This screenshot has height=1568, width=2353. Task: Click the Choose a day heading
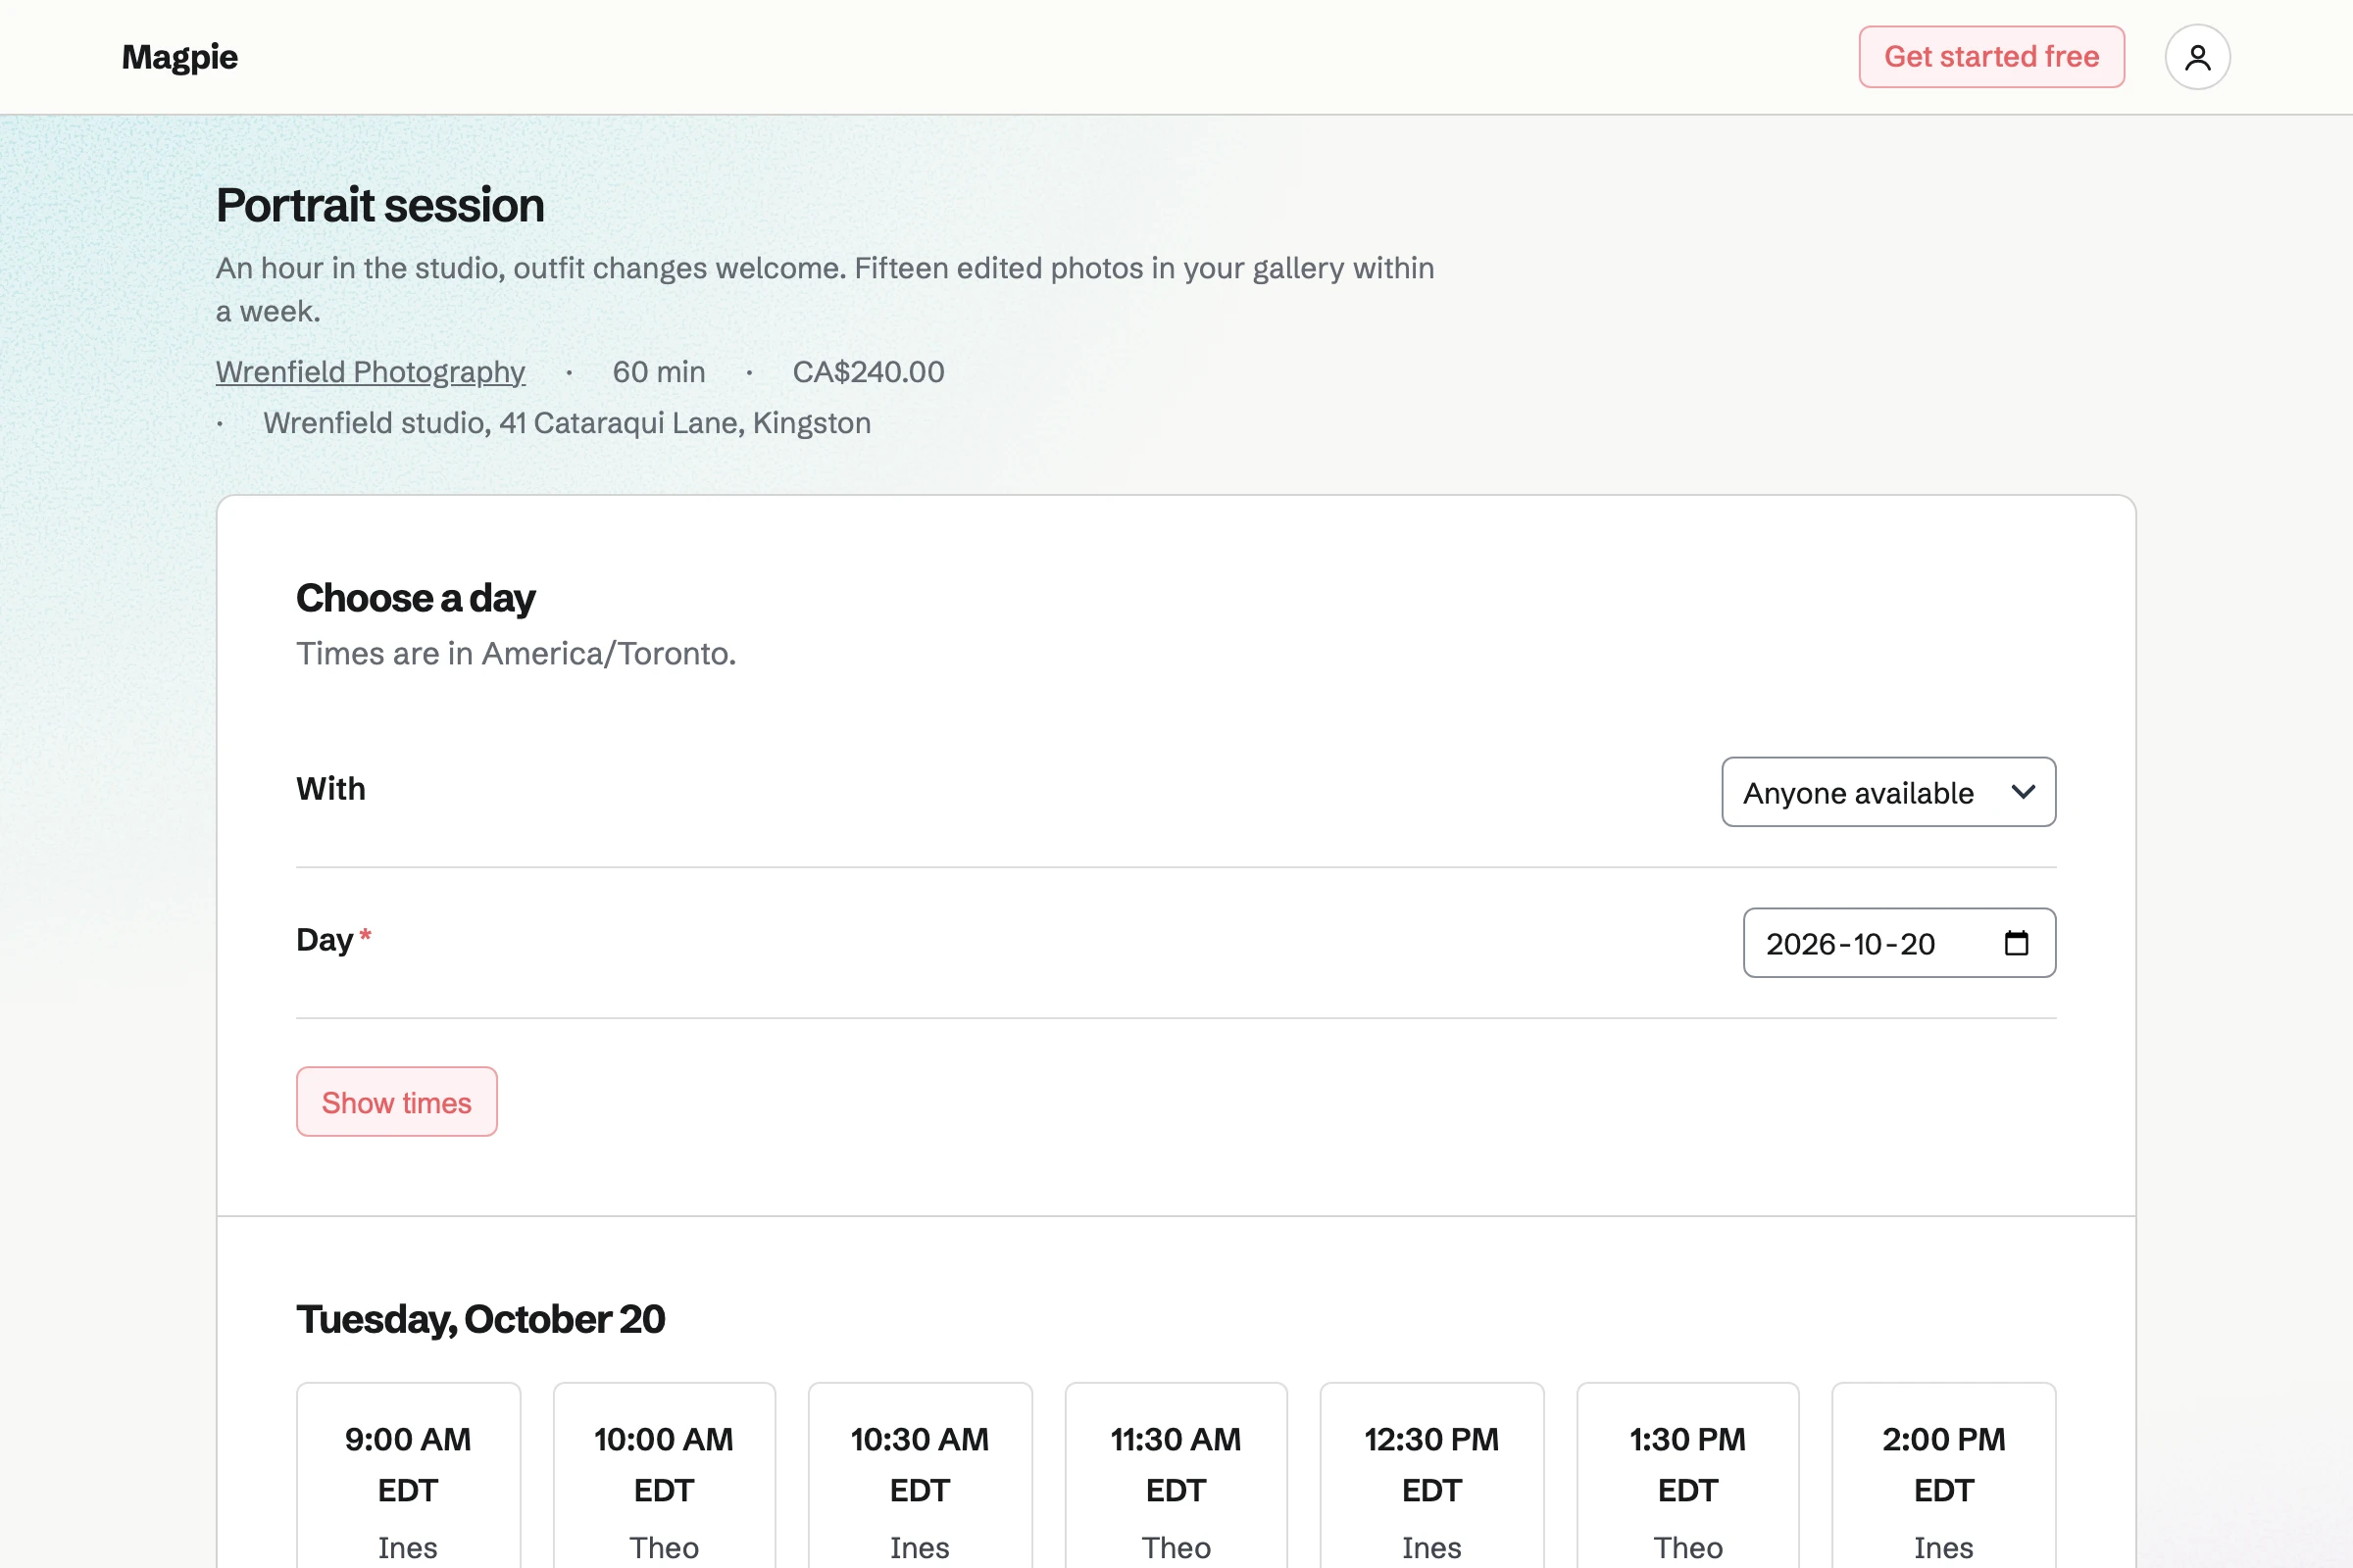(415, 598)
